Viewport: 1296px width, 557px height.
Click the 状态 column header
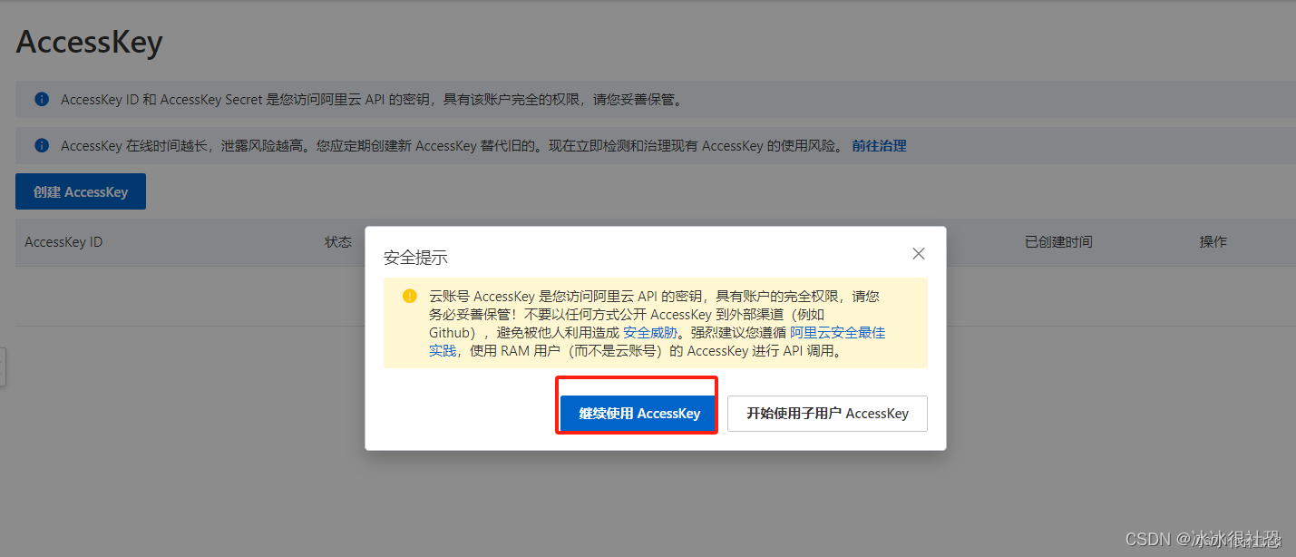[x=338, y=242]
